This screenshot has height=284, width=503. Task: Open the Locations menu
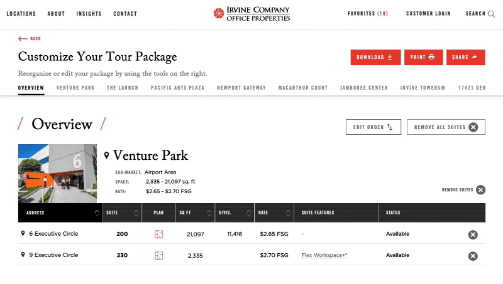coord(21,14)
